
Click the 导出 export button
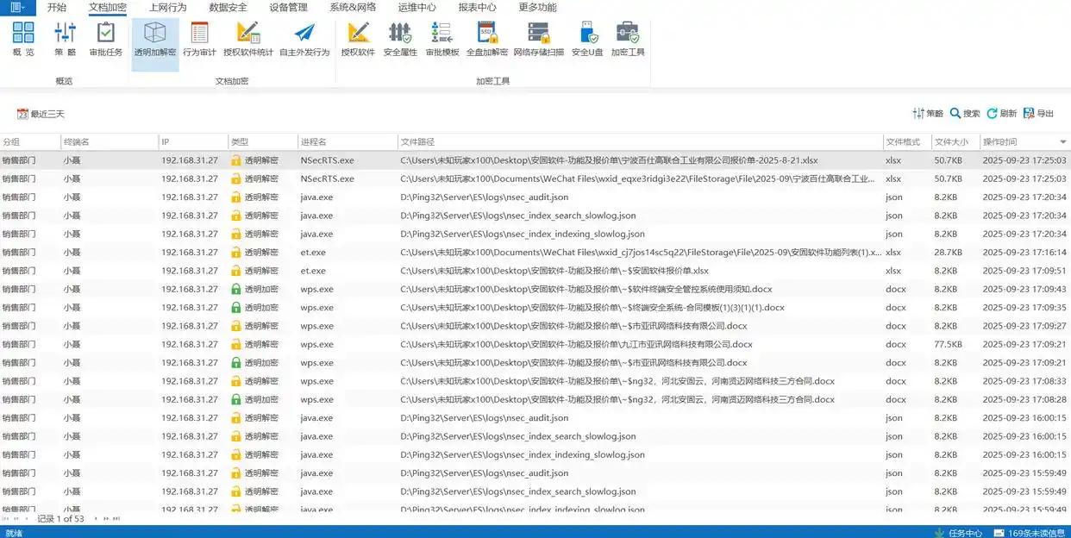click(x=1038, y=114)
